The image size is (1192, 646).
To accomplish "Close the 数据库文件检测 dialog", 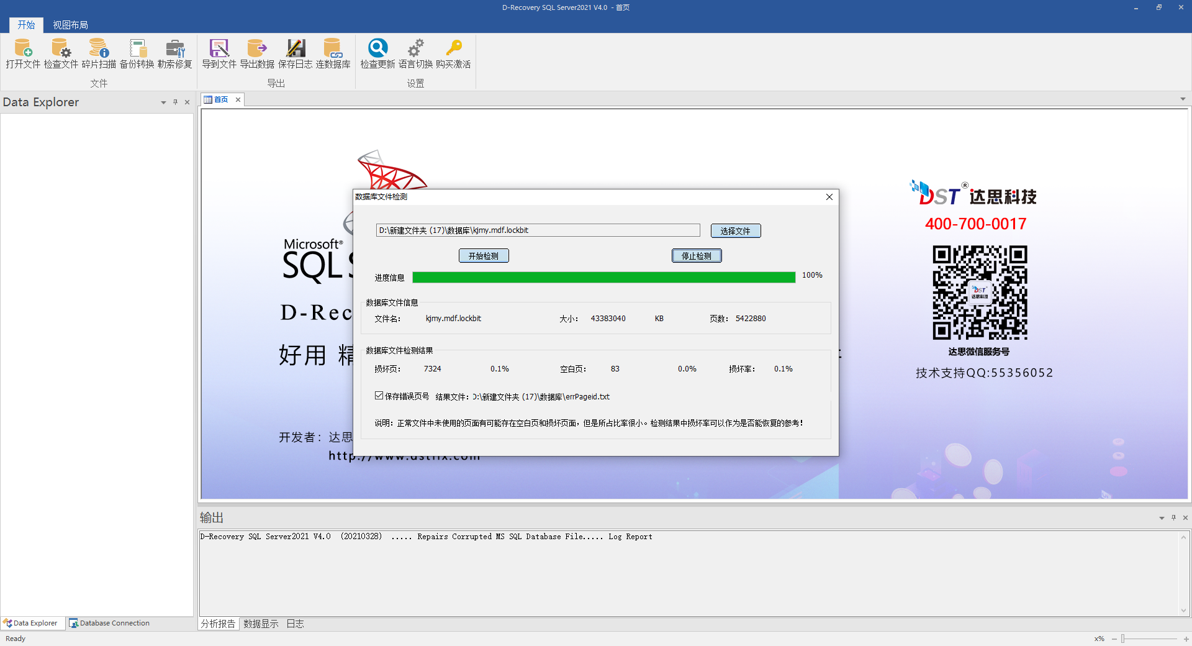I will pos(829,197).
